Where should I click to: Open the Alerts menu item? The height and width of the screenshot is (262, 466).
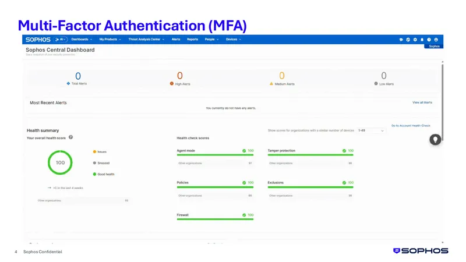tap(176, 39)
